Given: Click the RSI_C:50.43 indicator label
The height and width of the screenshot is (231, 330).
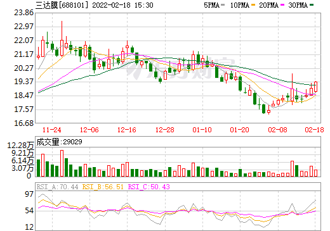Looking at the screenshot, I should 149,187.
